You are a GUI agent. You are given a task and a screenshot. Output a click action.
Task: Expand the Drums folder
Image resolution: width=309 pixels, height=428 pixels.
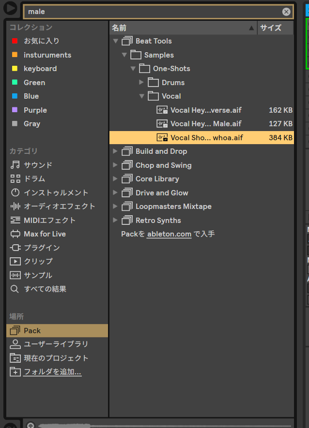pos(141,83)
